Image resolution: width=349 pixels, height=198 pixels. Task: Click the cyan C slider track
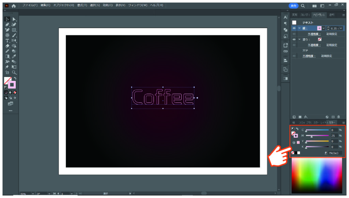[317, 130]
